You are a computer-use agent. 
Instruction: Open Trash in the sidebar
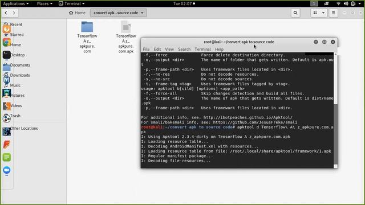tap(15, 116)
